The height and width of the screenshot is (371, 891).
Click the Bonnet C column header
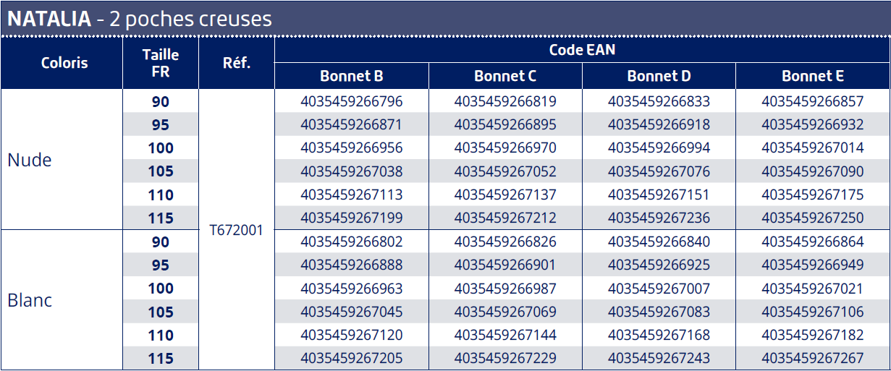pyautogui.click(x=505, y=76)
